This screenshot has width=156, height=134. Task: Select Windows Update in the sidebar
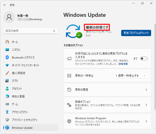[x=31, y=127]
